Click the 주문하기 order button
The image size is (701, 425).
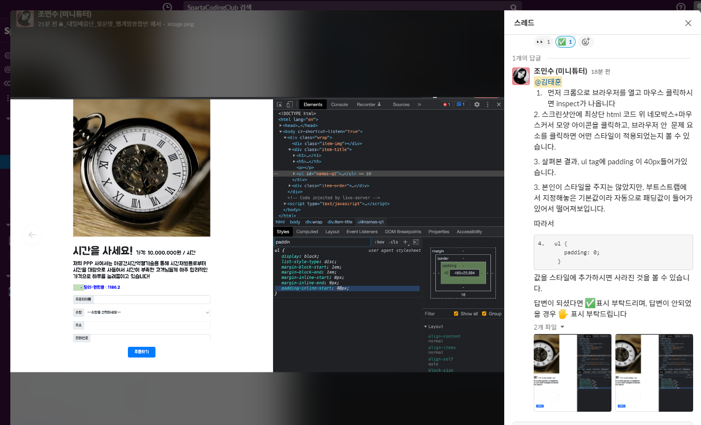(x=142, y=352)
